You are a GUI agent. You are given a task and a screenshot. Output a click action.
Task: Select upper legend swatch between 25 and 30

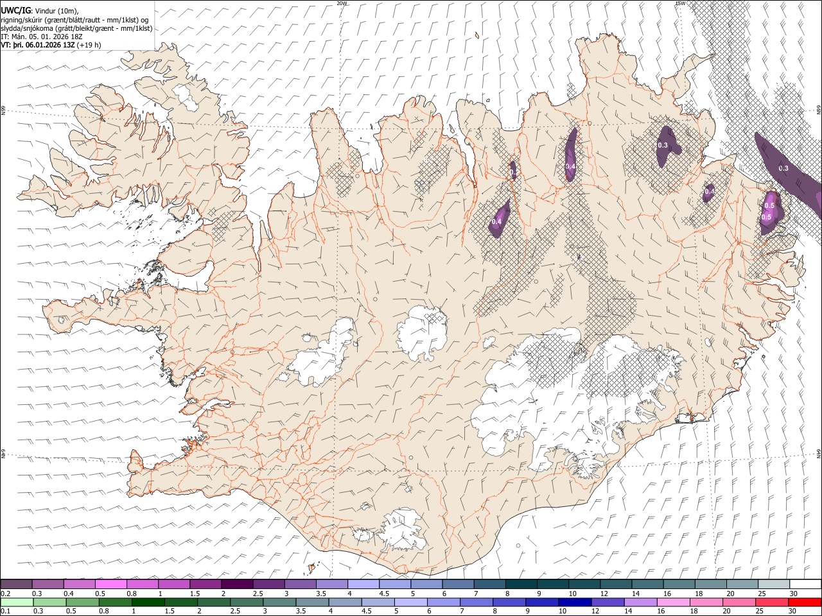(x=773, y=584)
